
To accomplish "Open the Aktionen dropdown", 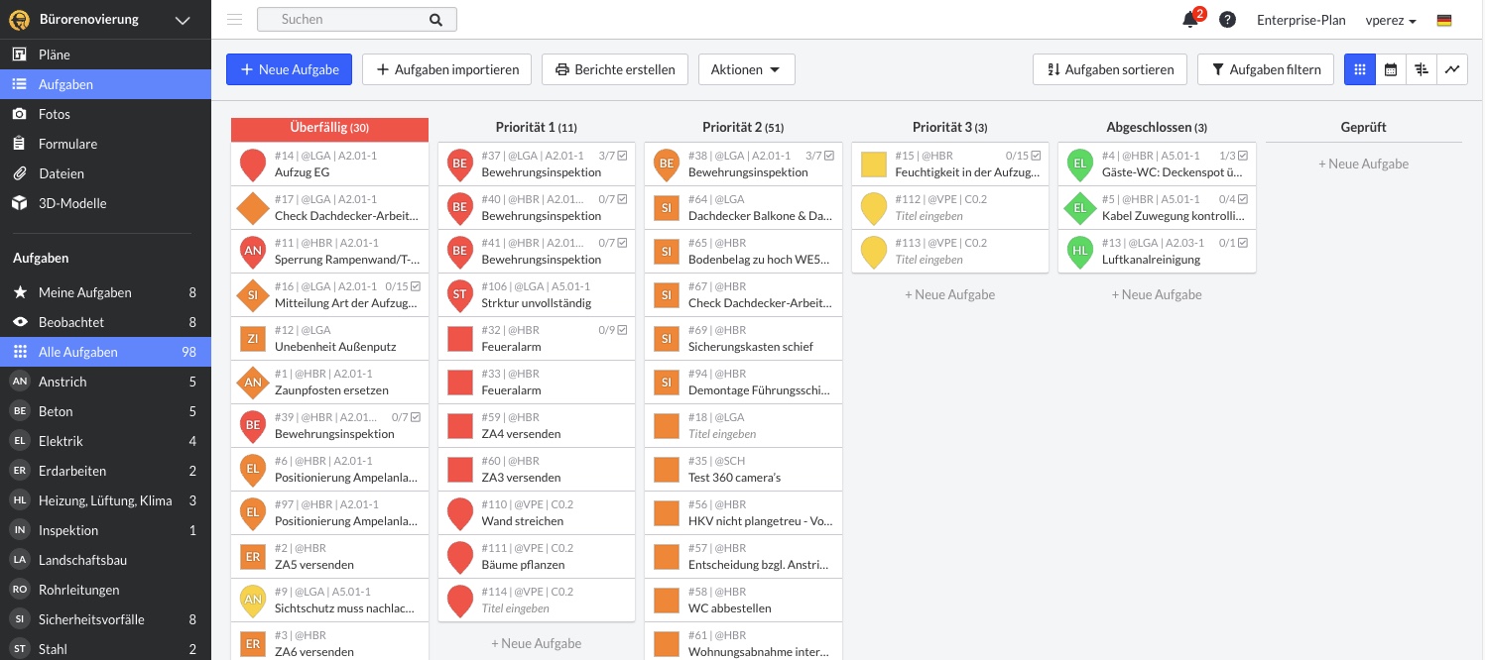I will point(746,69).
